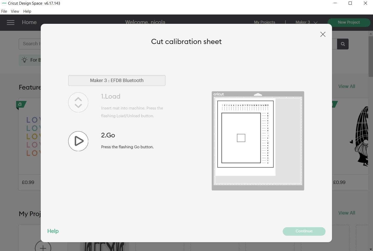This screenshot has height=251, width=373.
Task: Open the hamburger navigation menu
Action: 11,23
